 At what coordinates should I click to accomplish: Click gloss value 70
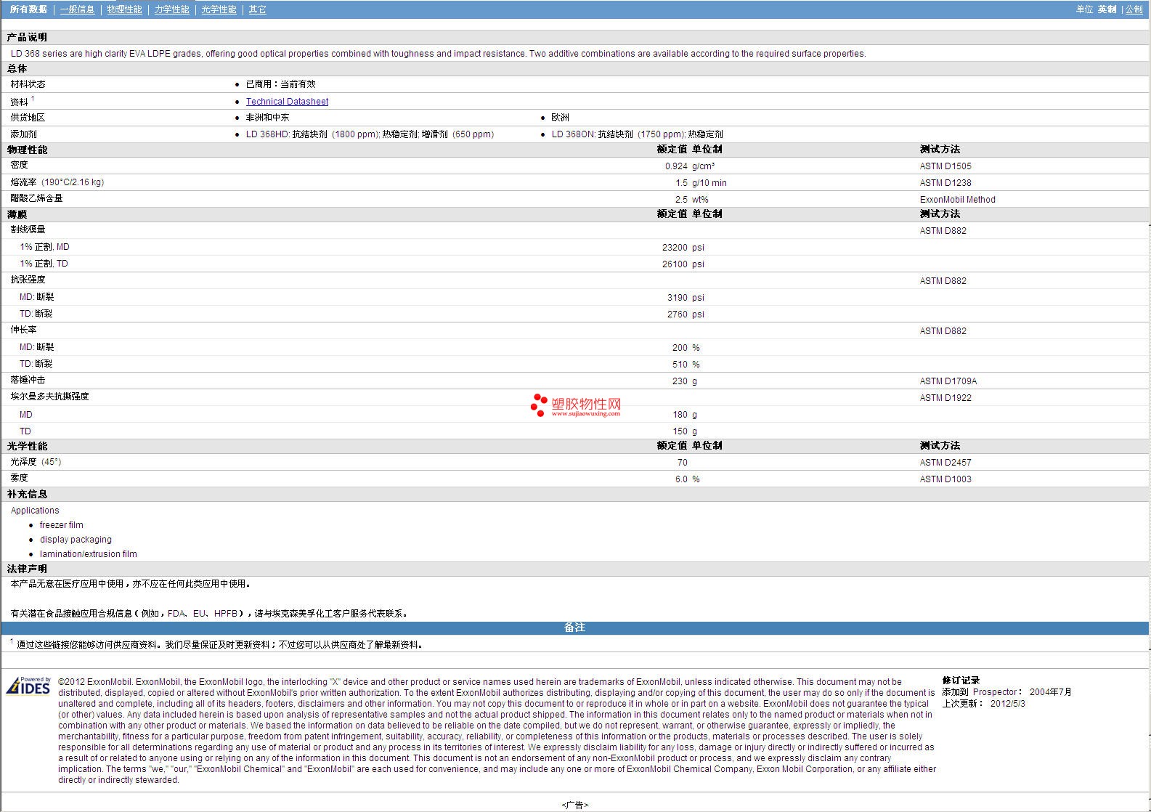[682, 463]
